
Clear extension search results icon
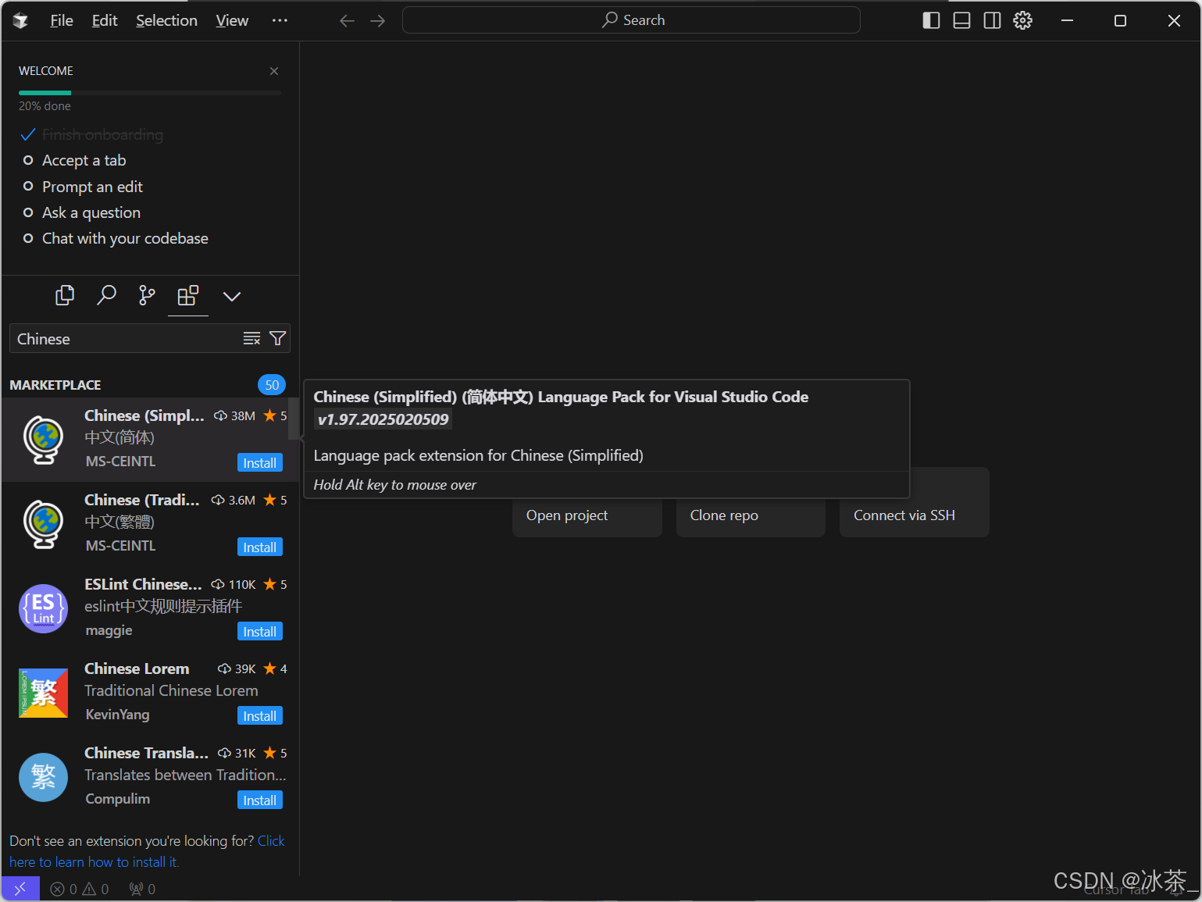pyautogui.click(x=251, y=338)
